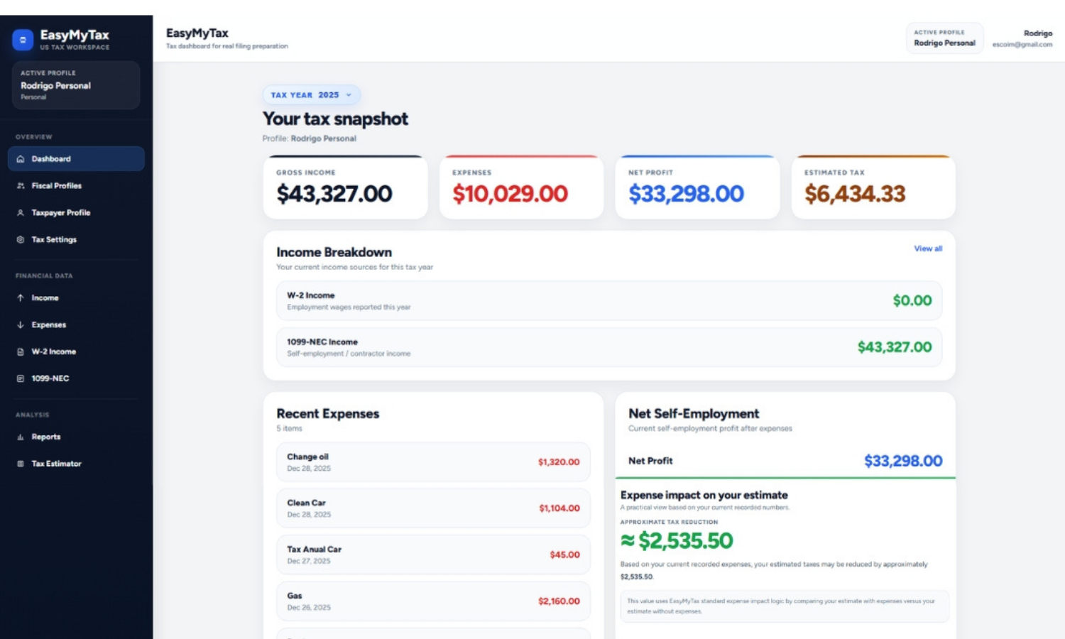Click the 1099-NEC form icon
The height and width of the screenshot is (639, 1065).
click(21, 379)
